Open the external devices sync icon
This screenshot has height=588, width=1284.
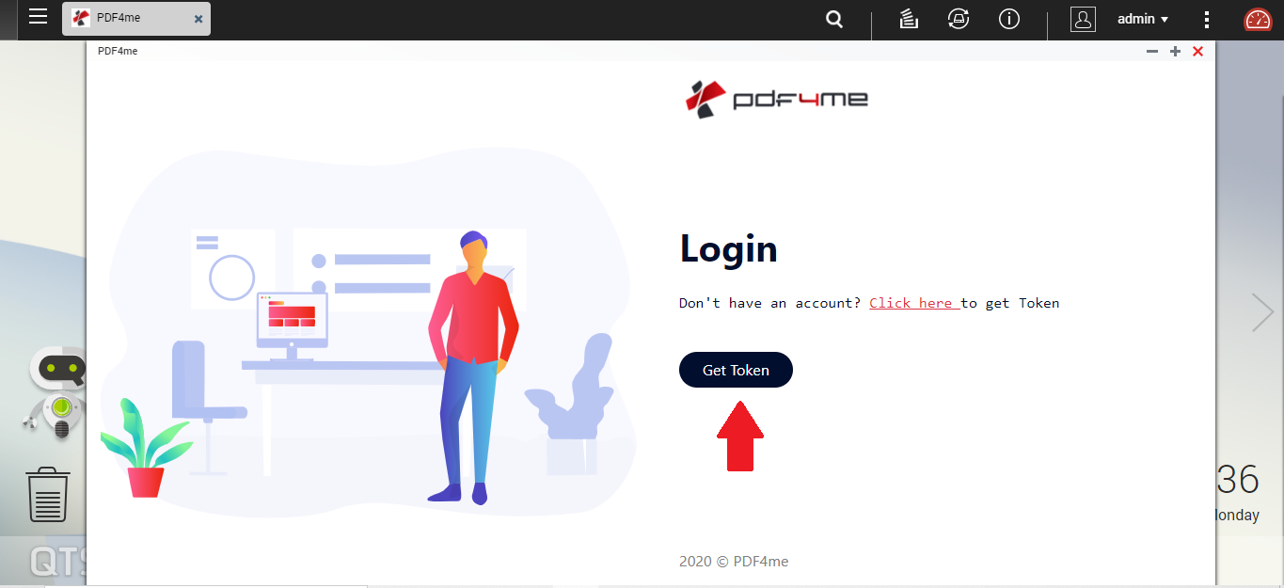(959, 19)
